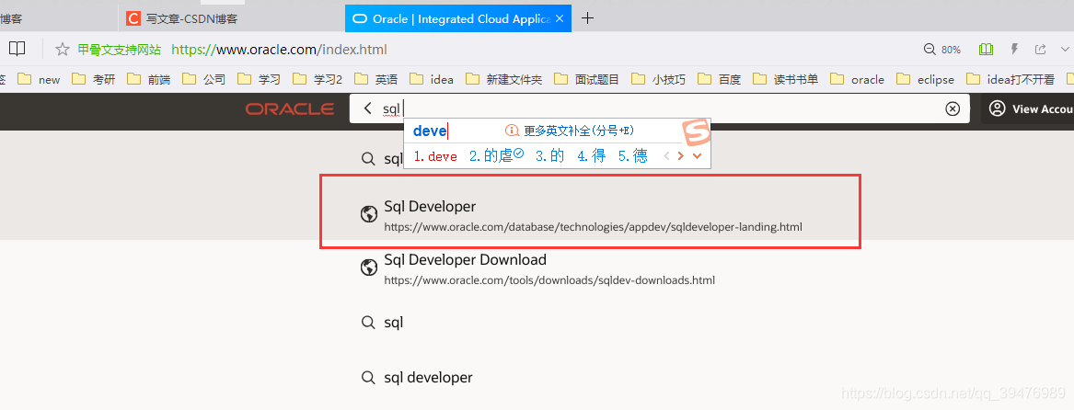Open the green reading mode icon
The height and width of the screenshot is (410, 1074).
(x=987, y=50)
